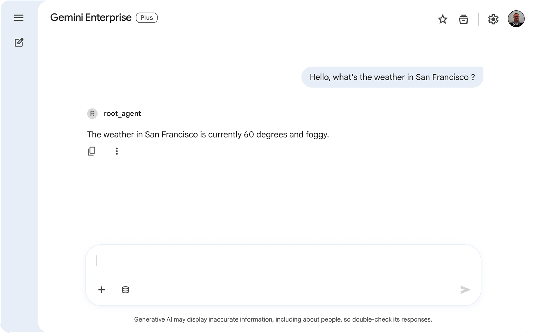Click the agent's 60 degrees foggy reply
Image resolution: width=534 pixels, height=333 pixels.
(x=208, y=134)
